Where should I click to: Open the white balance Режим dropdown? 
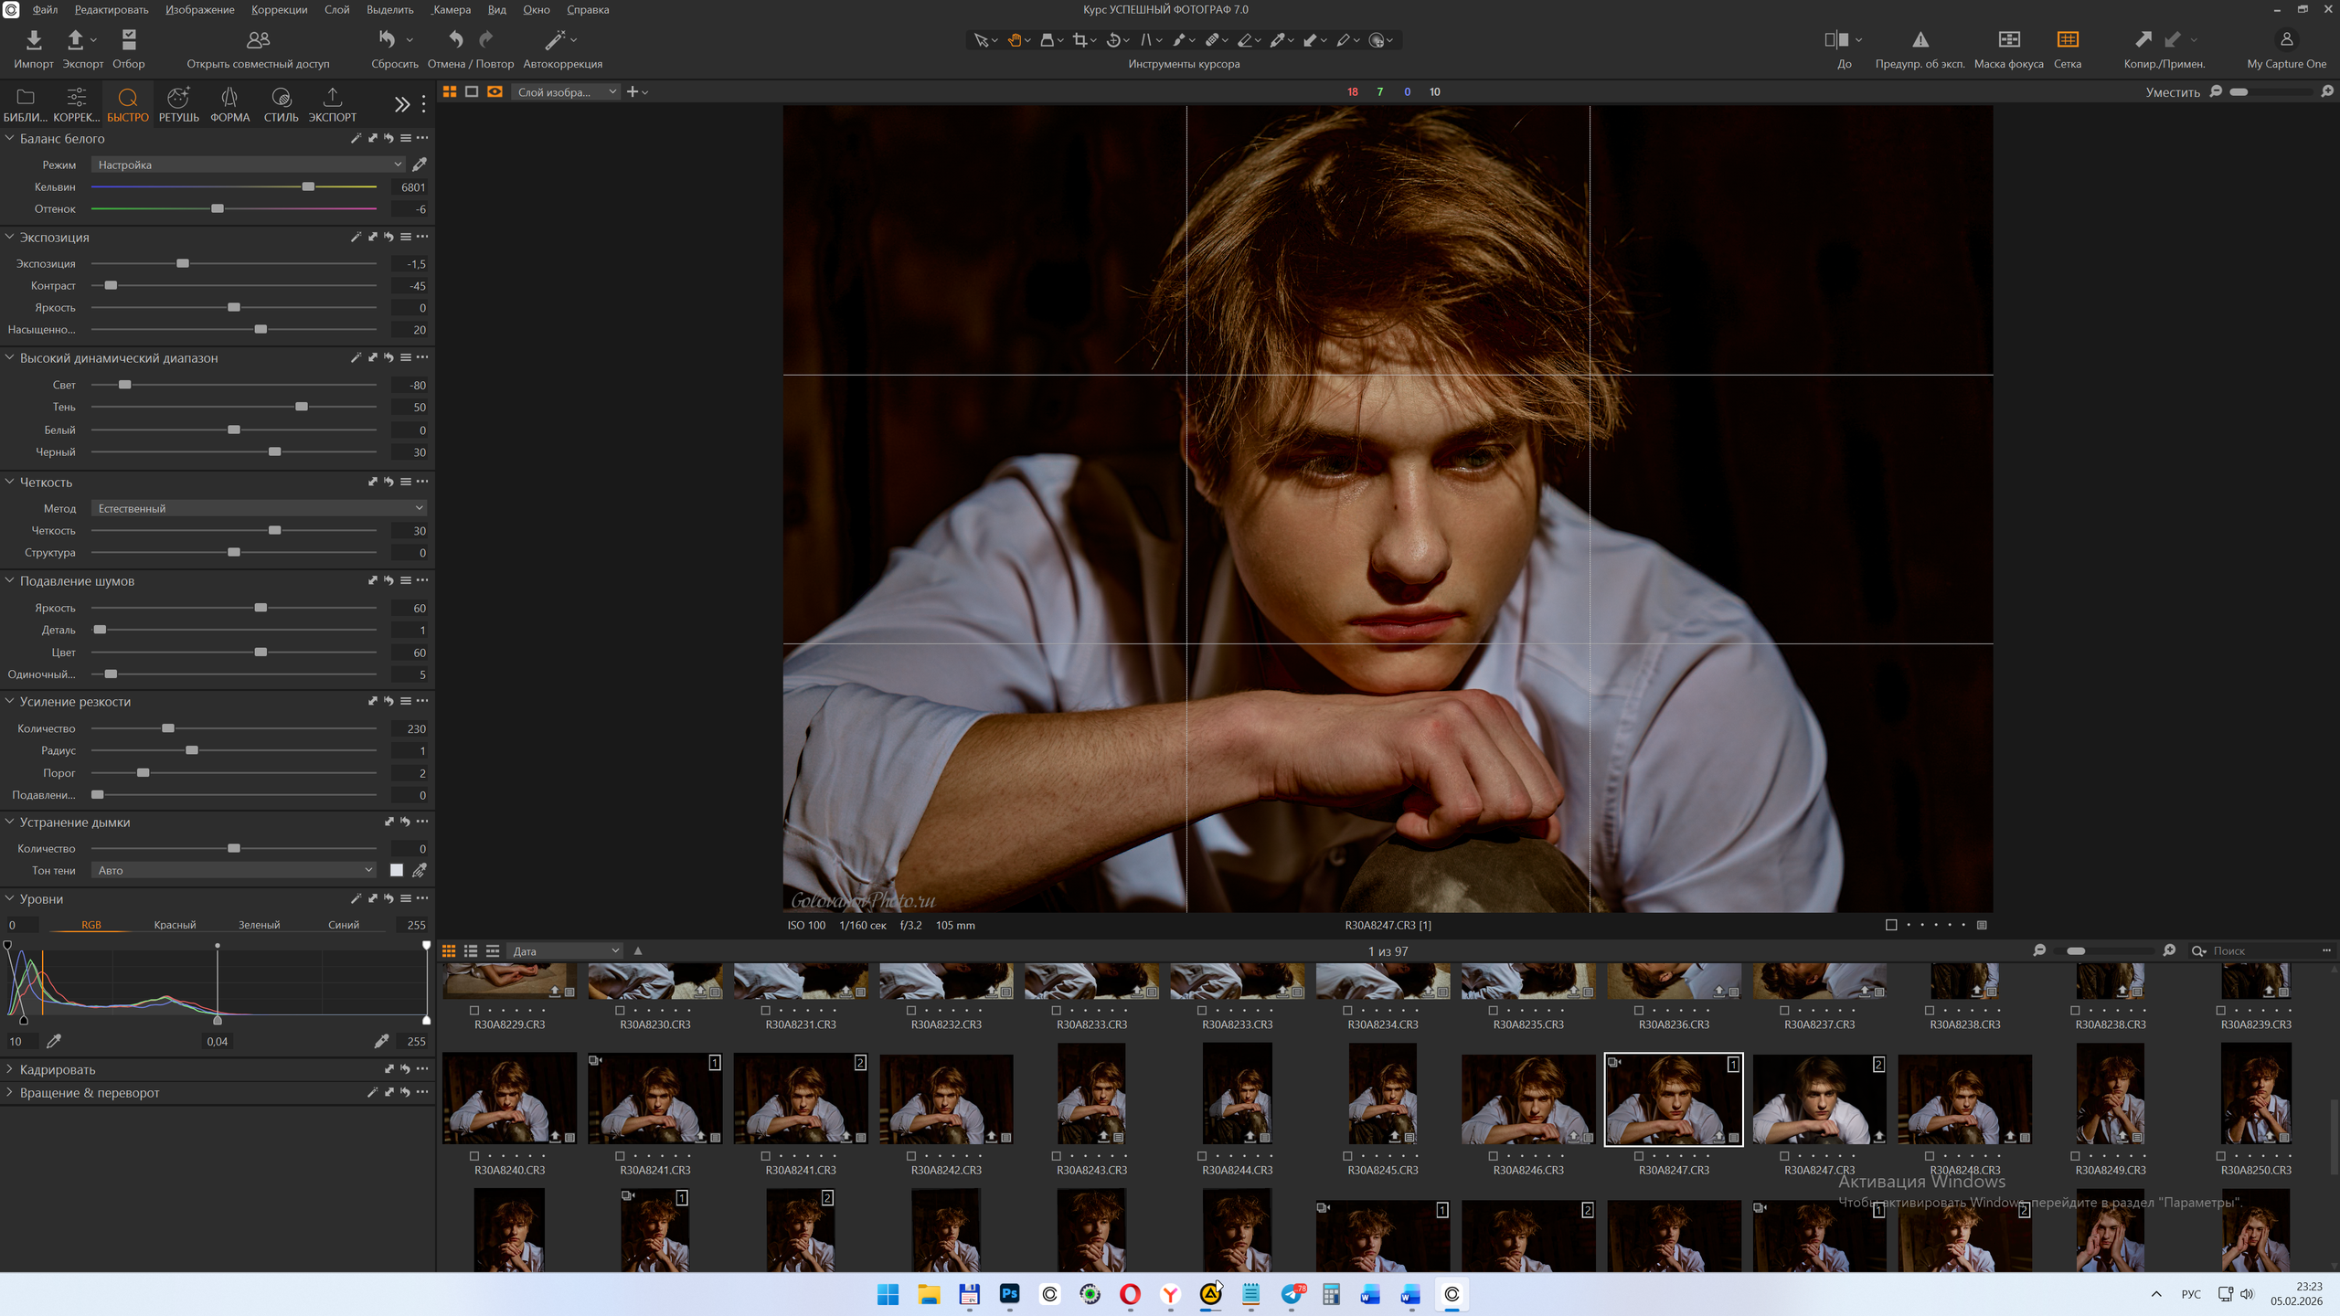[x=249, y=164]
